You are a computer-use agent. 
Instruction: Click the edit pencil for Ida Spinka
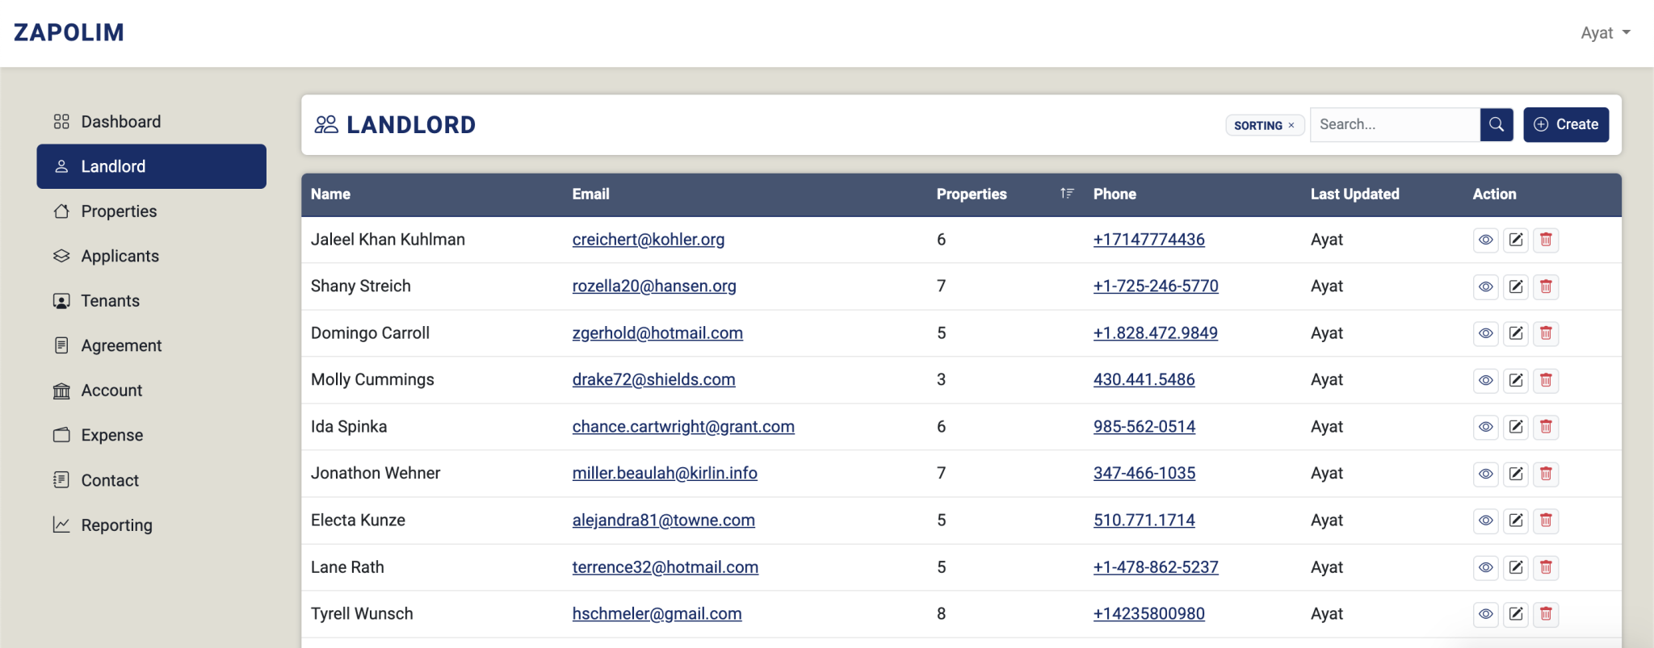1516,427
